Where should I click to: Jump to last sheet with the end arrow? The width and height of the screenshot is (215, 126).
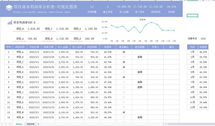point(10,124)
